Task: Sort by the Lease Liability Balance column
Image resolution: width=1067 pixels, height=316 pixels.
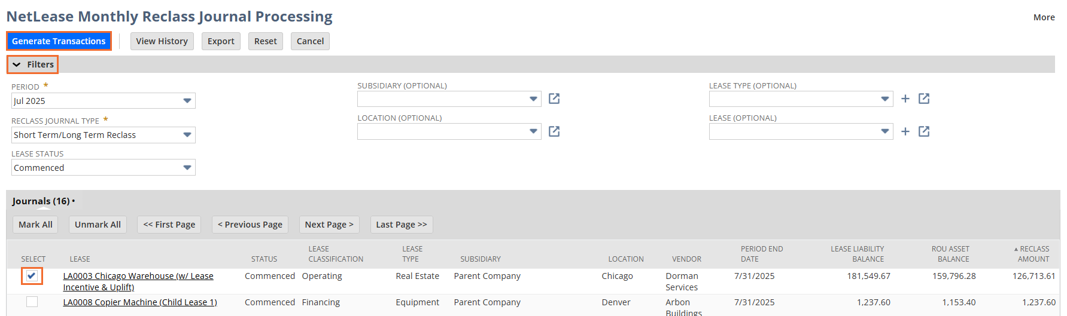Action: click(857, 254)
